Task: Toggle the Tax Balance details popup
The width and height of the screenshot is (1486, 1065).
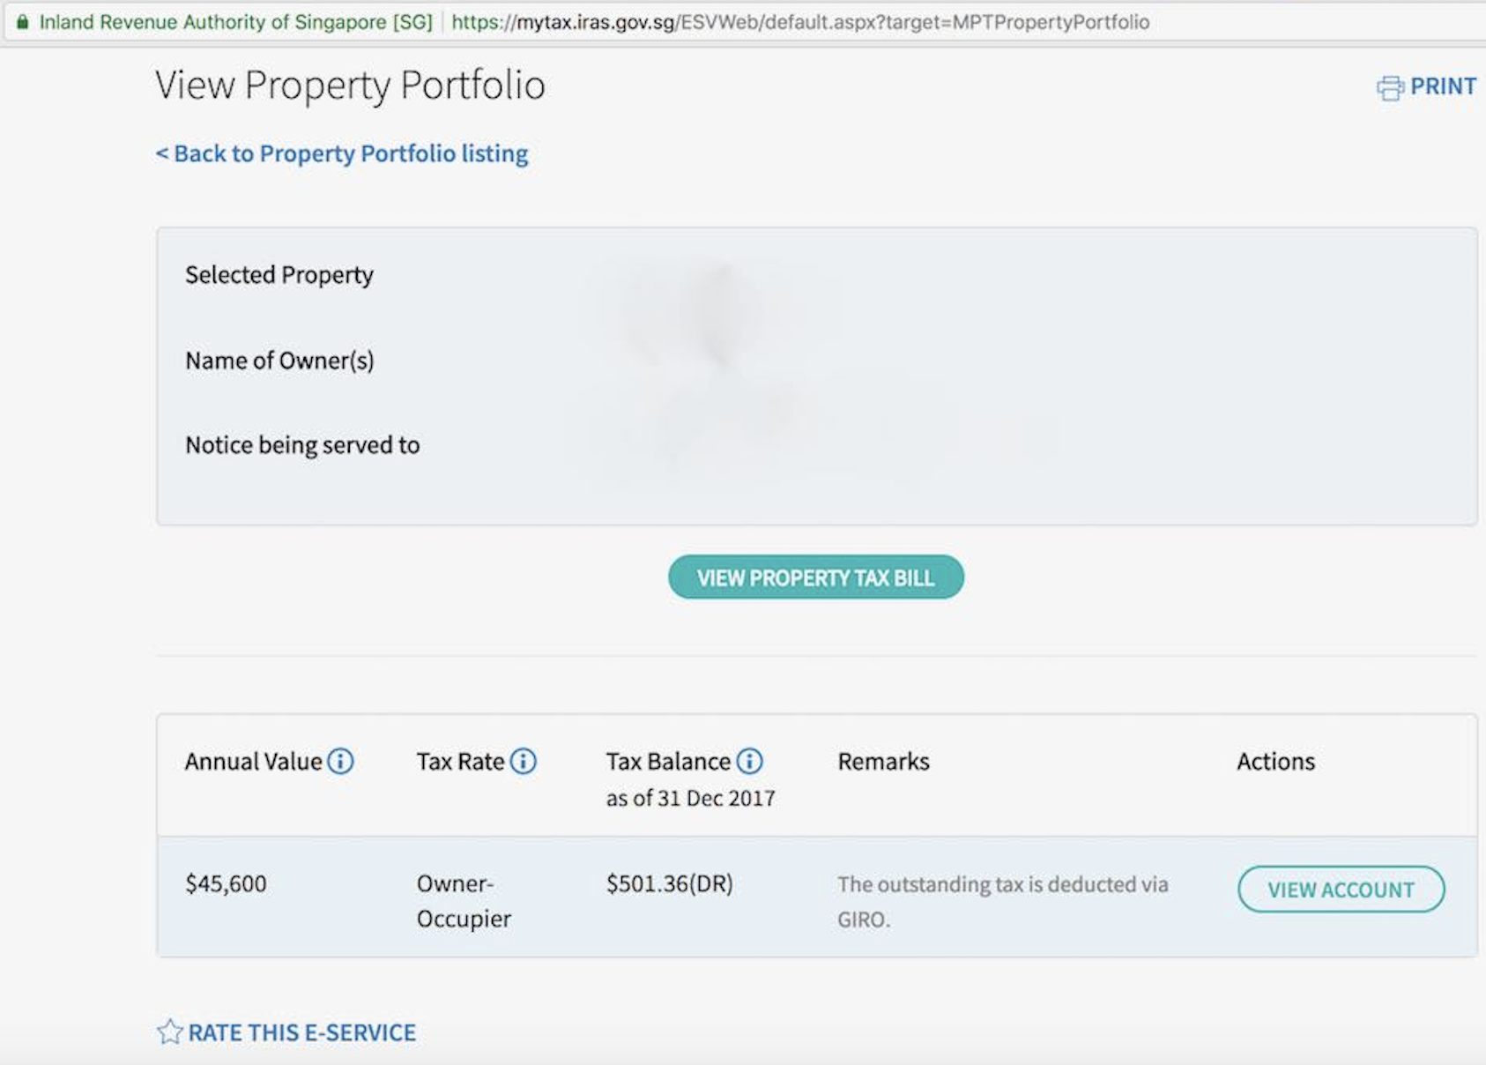Action: click(x=748, y=762)
